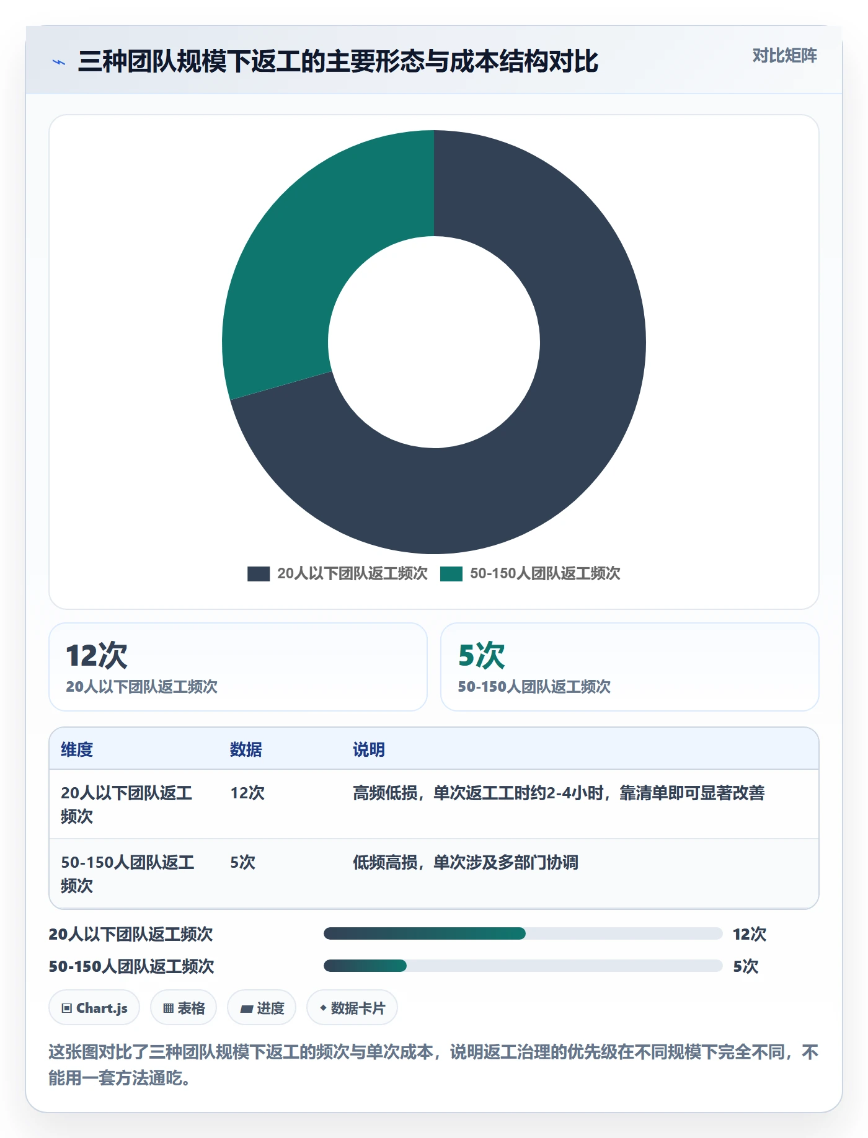Click the teal legend swatch for 50-150人团队返工频次
Viewport: 868px width, 1138px height.
pyautogui.click(x=451, y=574)
